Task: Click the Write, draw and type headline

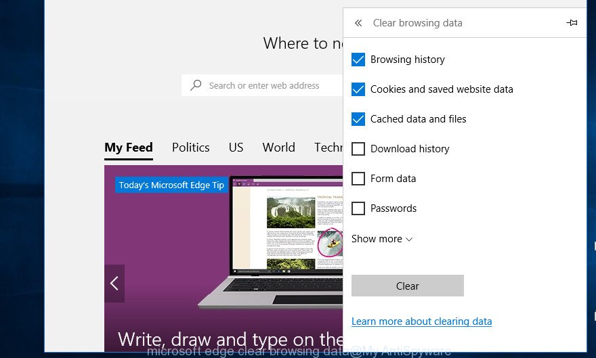Action: pyautogui.click(x=230, y=339)
